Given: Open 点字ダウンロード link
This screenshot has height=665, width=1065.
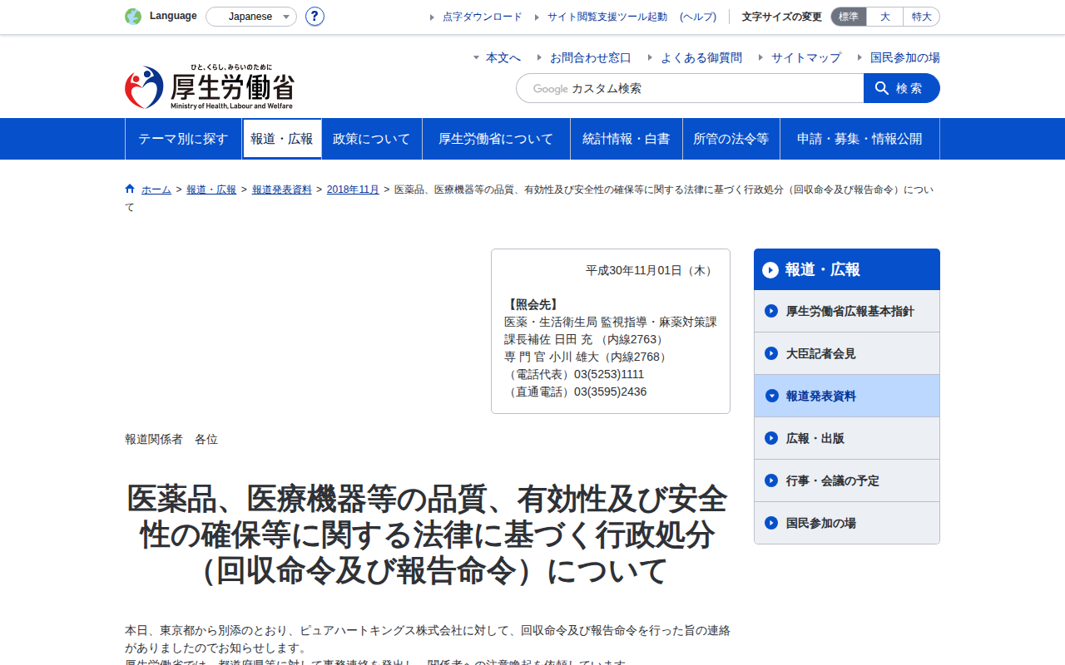Looking at the screenshot, I should point(483,17).
